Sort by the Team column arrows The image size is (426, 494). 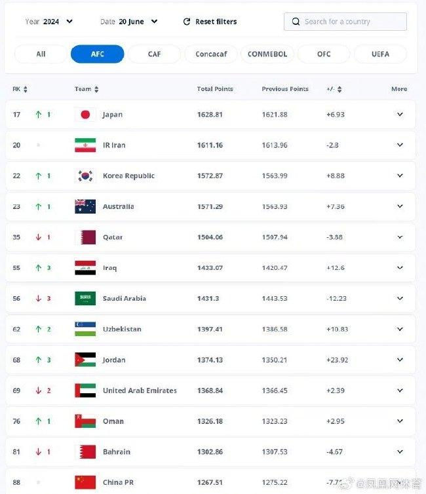pyautogui.click(x=96, y=89)
